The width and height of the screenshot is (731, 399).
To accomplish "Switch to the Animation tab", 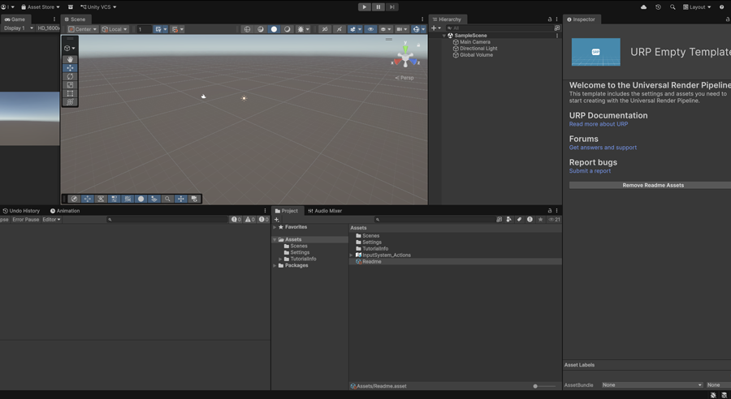I will (x=65, y=211).
